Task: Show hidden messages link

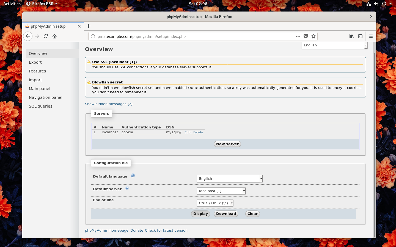Action: [x=109, y=104]
